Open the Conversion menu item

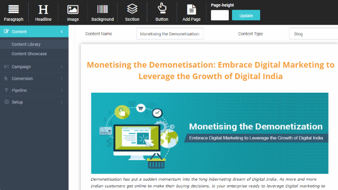tap(34, 79)
